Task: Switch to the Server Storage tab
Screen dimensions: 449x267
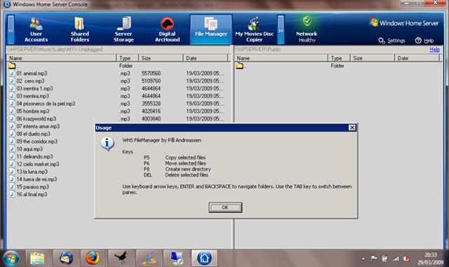Action: (123, 29)
